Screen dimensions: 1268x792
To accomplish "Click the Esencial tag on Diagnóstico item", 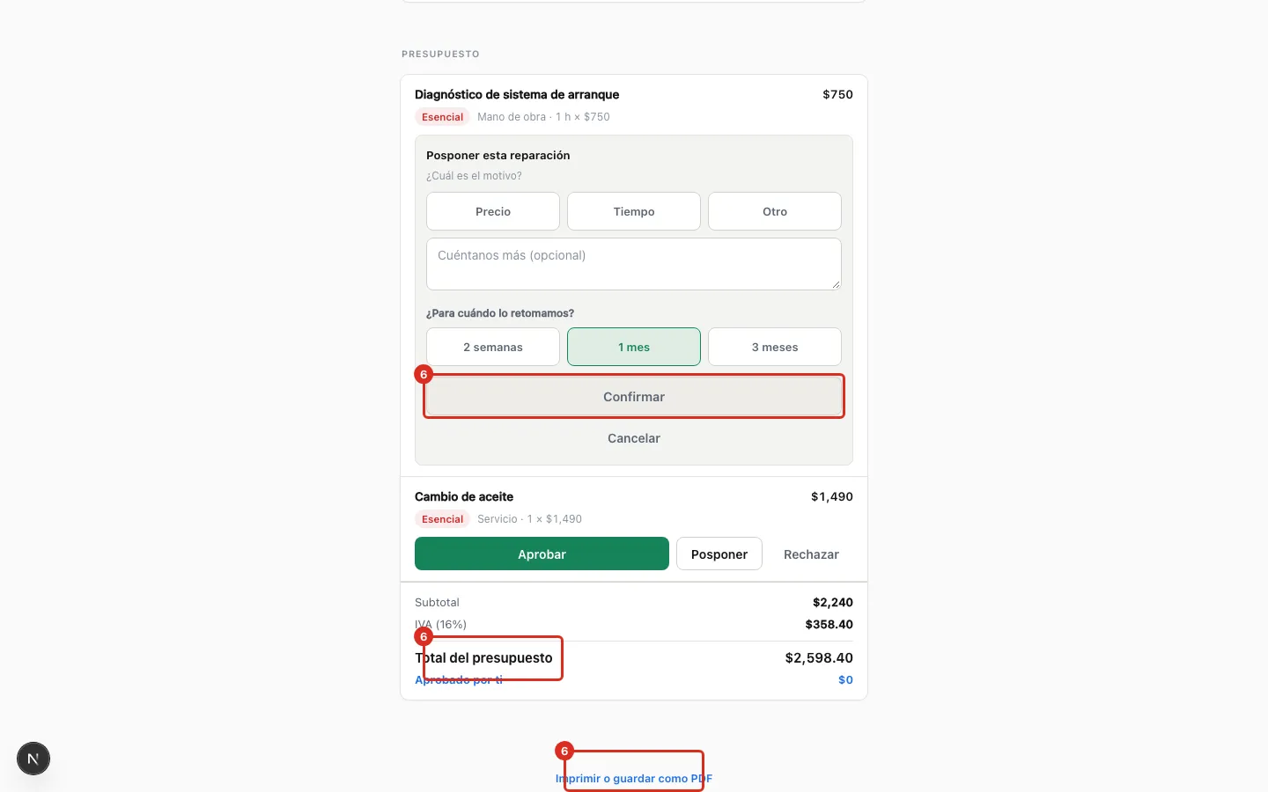I will (442, 117).
